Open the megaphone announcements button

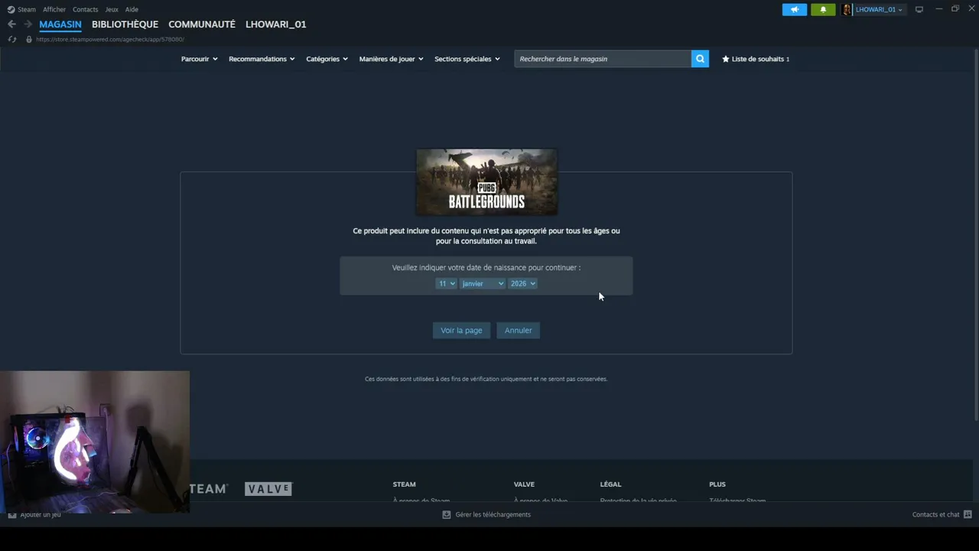pyautogui.click(x=794, y=9)
